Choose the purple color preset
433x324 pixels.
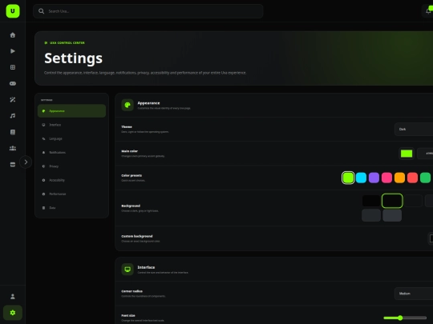[374, 178]
